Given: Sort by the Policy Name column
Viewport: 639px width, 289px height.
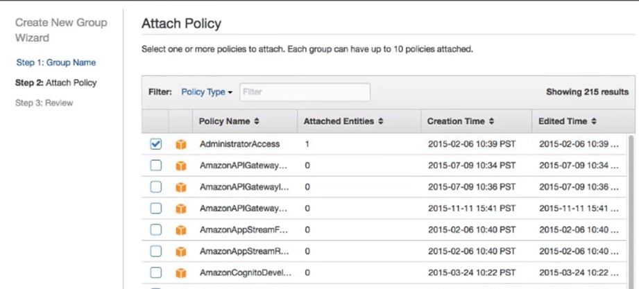Looking at the screenshot, I should pos(229,121).
